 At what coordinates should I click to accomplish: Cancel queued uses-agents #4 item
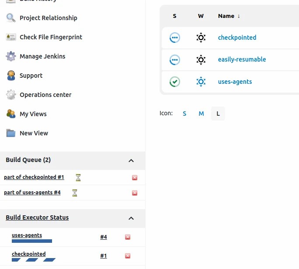[x=135, y=193]
